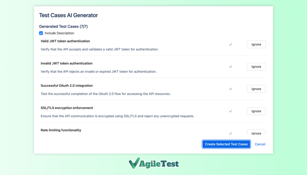Select the Valid JWT token authentication title
Screen dimensions: 307x175
click(x=65, y=41)
